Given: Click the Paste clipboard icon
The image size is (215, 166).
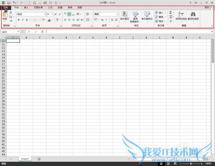Looking at the screenshot, I should [5, 15].
